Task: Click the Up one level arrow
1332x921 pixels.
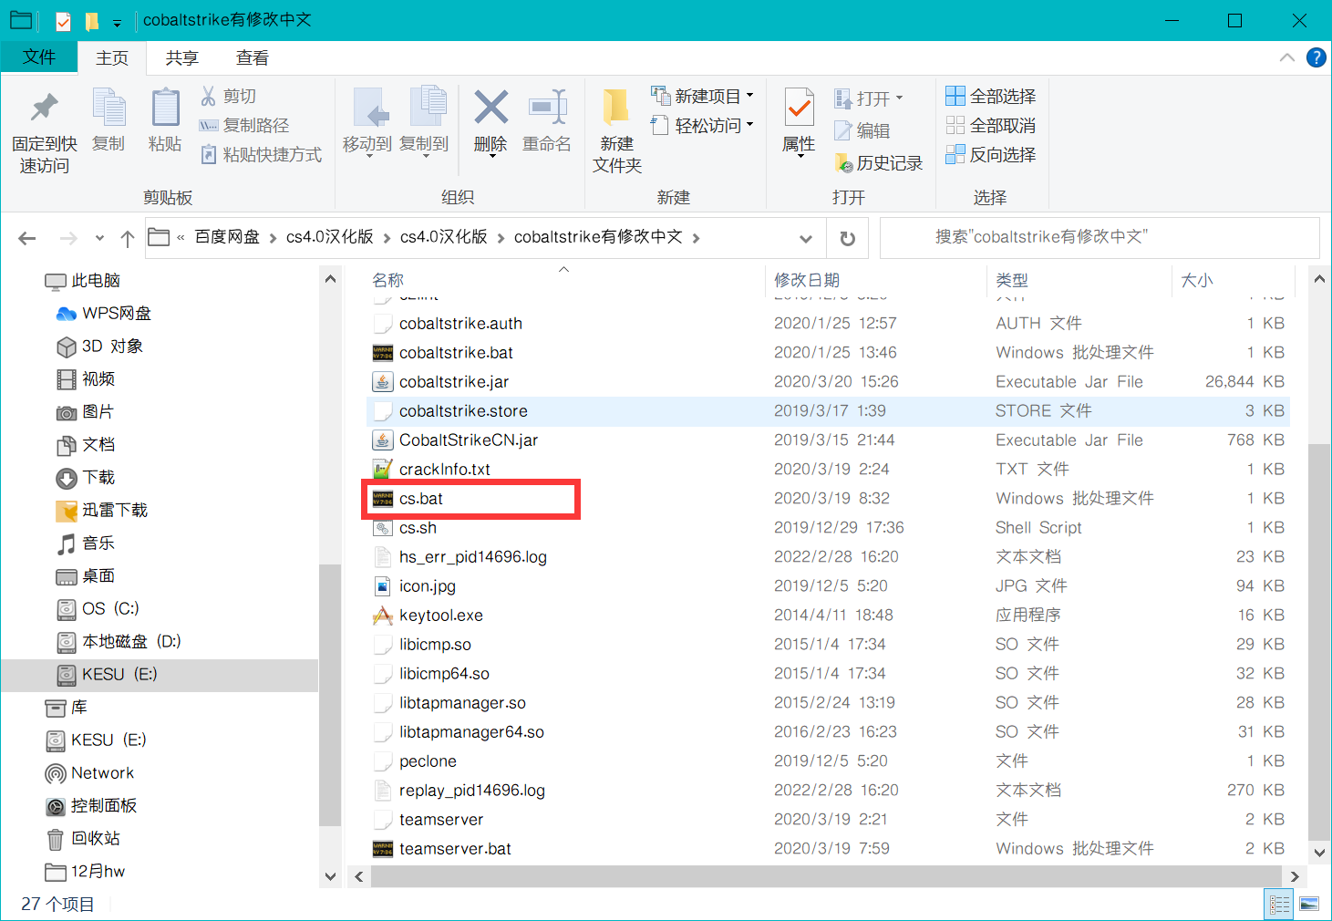Action: coord(128,238)
